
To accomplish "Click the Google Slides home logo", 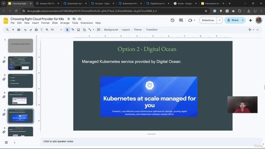I will click(6, 21).
